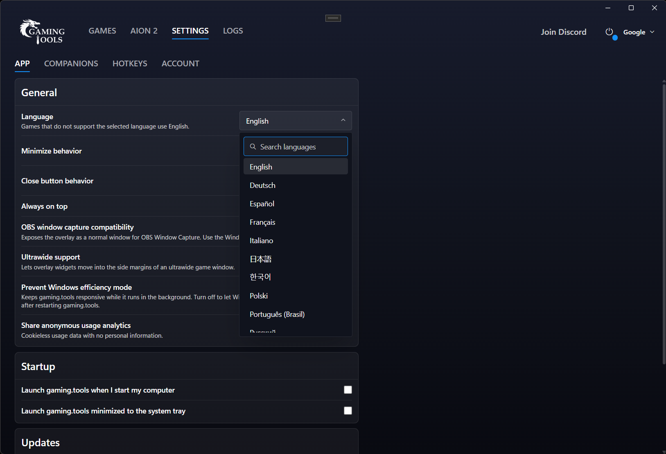Click the Gaming Tools dragon logo
666x454 pixels.
click(x=42, y=32)
